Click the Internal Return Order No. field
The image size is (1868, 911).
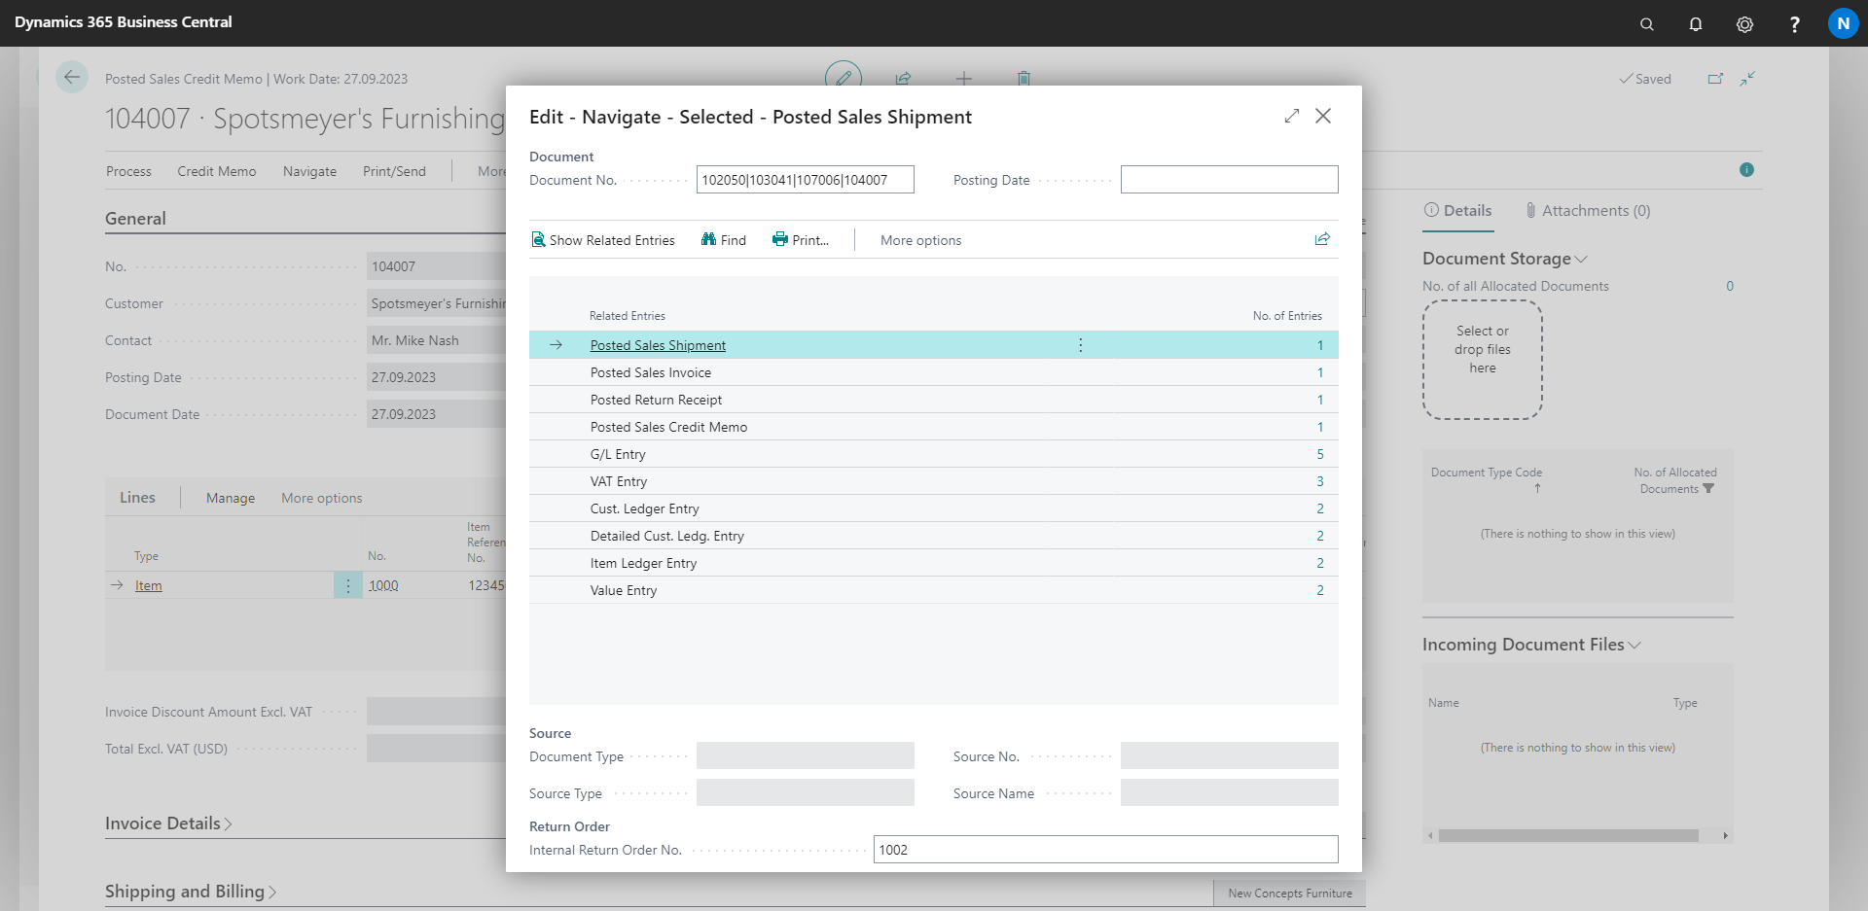click(x=1105, y=850)
